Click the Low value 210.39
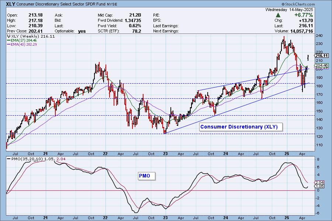332x221 pixels. pyautogui.click(x=35, y=26)
